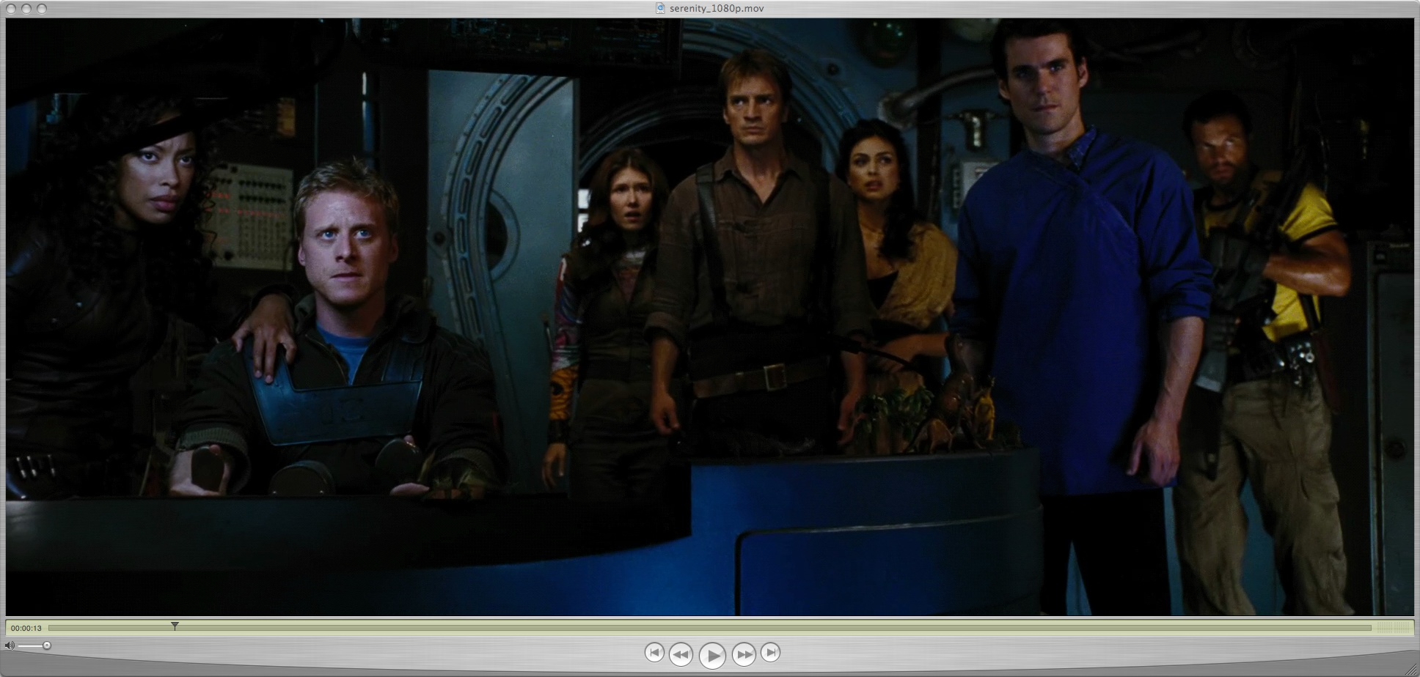Jump to the beginning of the movie
The image size is (1420, 677).
pos(654,652)
